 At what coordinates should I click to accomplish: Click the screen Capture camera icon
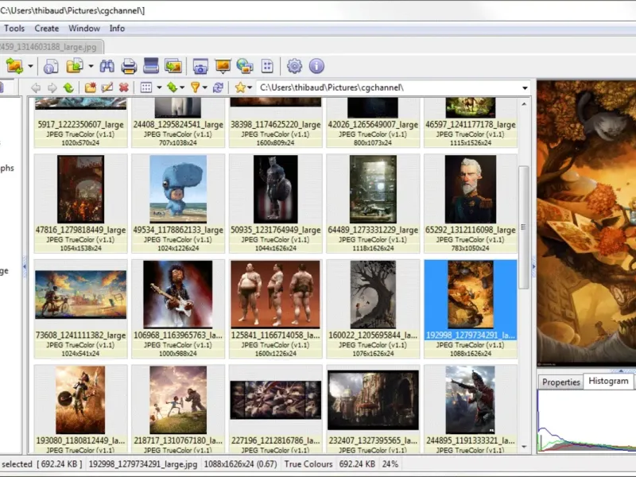point(200,66)
